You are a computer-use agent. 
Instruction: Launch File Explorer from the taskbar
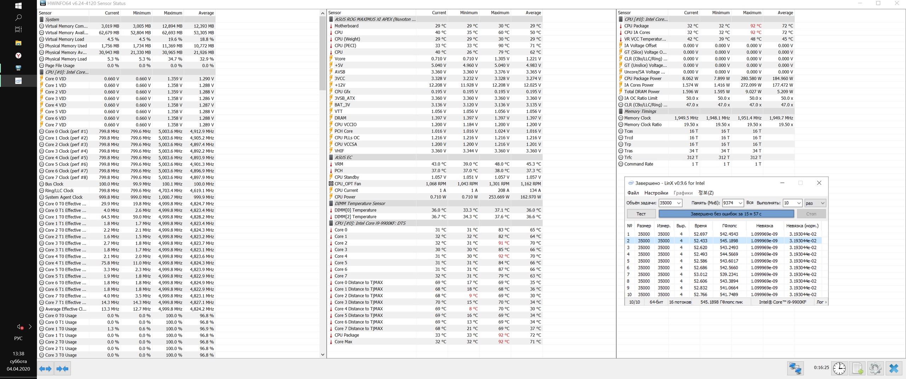(18, 43)
